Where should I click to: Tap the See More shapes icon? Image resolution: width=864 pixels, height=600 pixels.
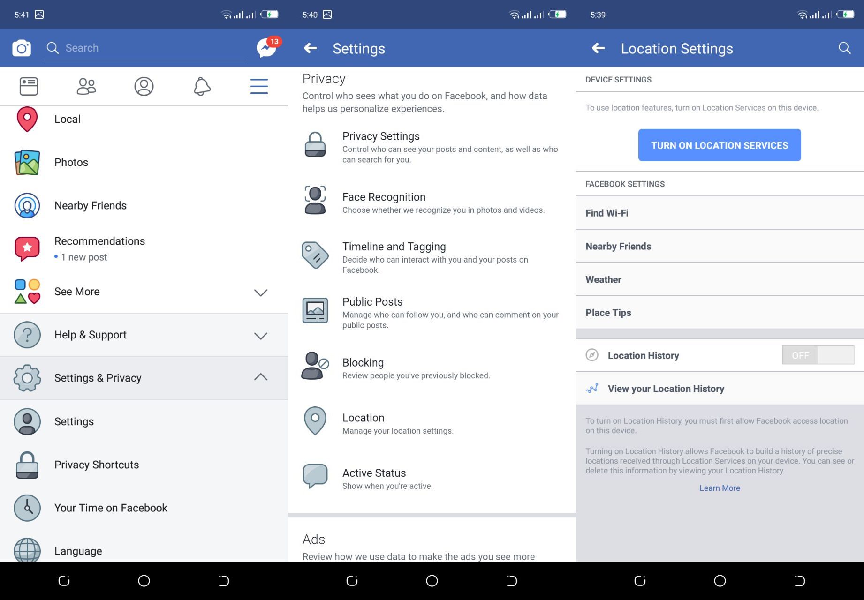tap(27, 292)
